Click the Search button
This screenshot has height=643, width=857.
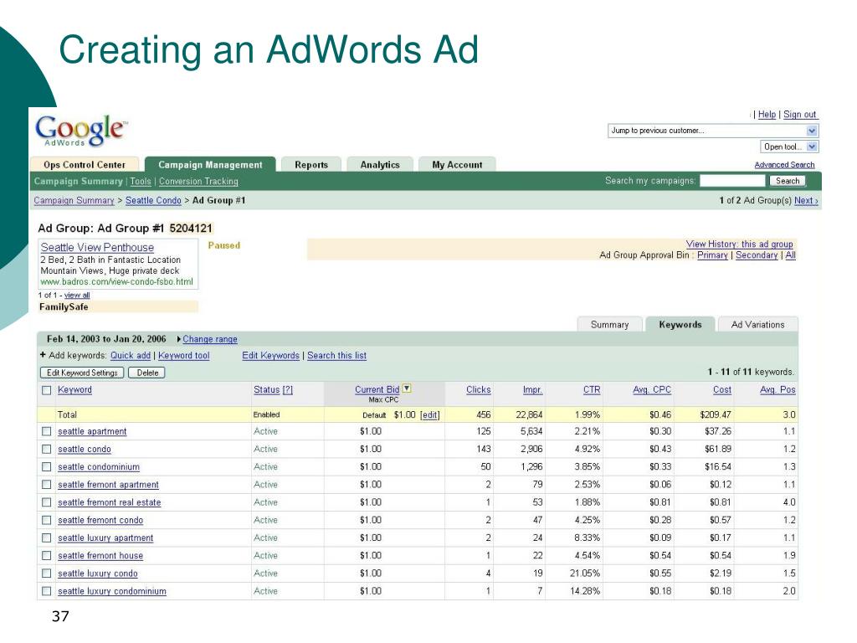click(788, 181)
